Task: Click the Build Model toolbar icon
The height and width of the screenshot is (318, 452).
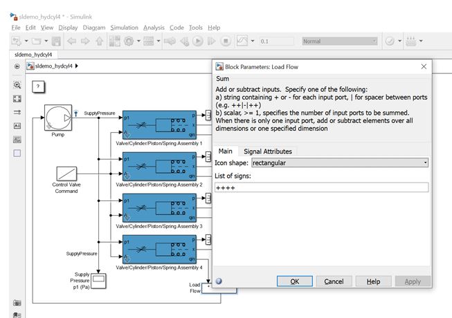Action: [411, 41]
